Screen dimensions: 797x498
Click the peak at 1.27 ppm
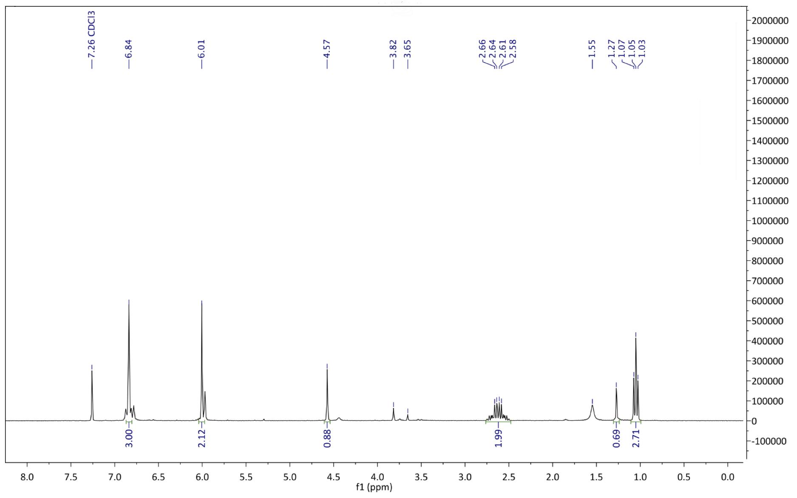[x=616, y=403]
